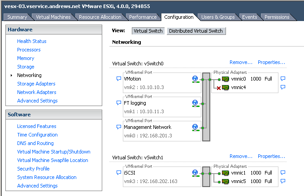Select the Virtual Switch view button
This screenshot has width=304, height=196.
tap(148, 31)
